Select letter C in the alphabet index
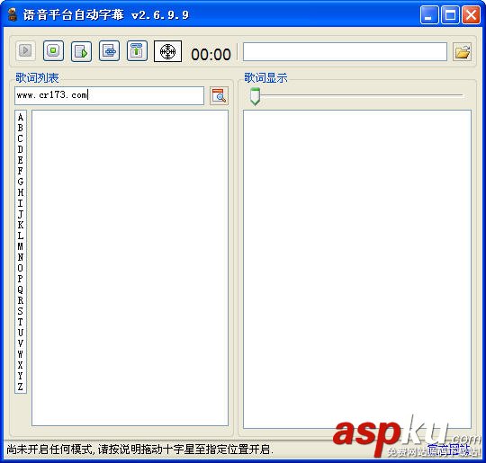 tap(21, 138)
